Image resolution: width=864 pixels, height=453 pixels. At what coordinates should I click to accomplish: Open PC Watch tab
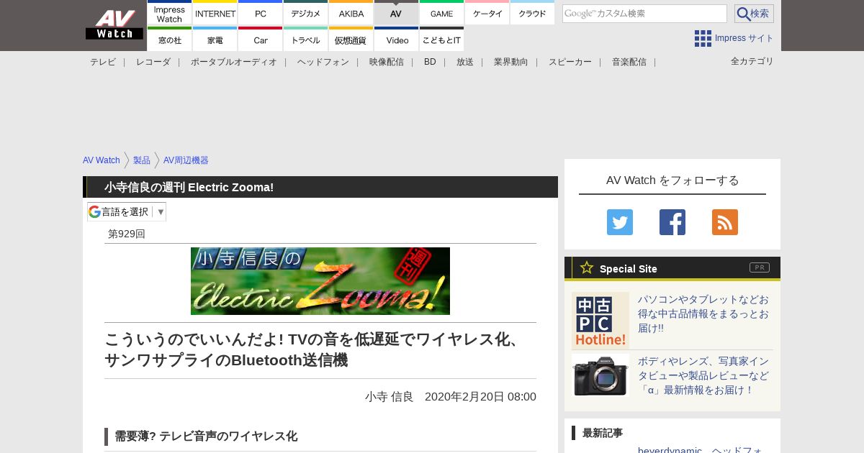(x=261, y=13)
